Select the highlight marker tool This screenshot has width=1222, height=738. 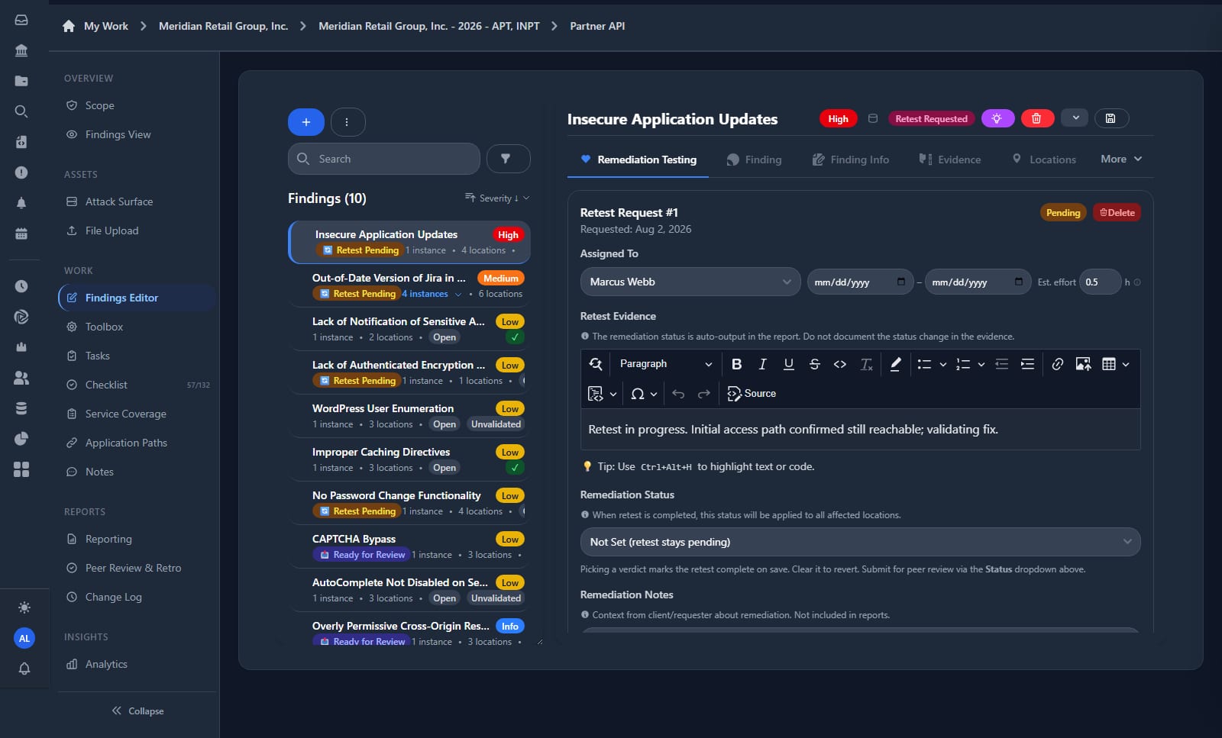[896, 364]
